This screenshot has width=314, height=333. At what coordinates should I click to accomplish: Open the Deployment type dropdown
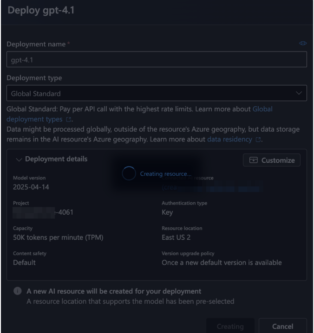[x=157, y=93]
